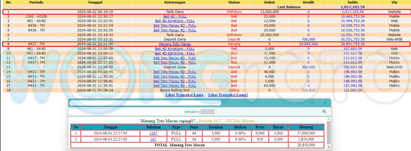411x151 pixels.
Task: Minimize the popup window
Action: (x=299, y=103)
